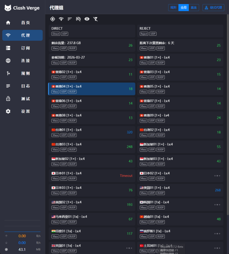Click the upload speed 0.00 indicator
This screenshot has height=254, width=229.
pos(22,236)
